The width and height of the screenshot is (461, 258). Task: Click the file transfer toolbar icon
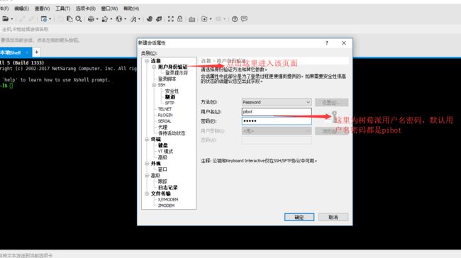pyautogui.click(x=105, y=19)
